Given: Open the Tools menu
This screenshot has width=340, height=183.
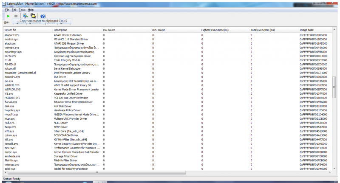Looking at the screenshot, I should [22, 9].
